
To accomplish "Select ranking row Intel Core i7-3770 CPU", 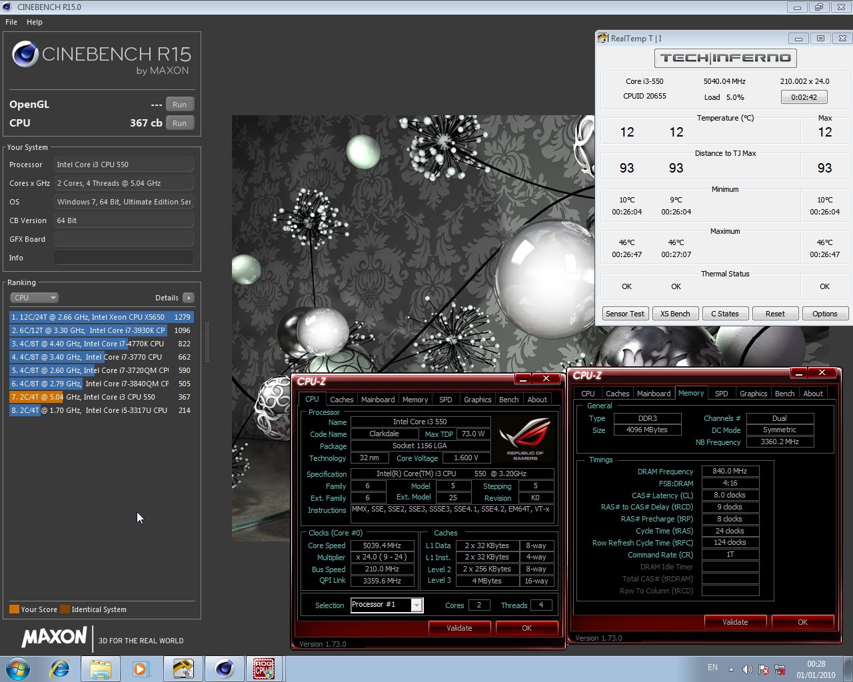I will 101,357.
